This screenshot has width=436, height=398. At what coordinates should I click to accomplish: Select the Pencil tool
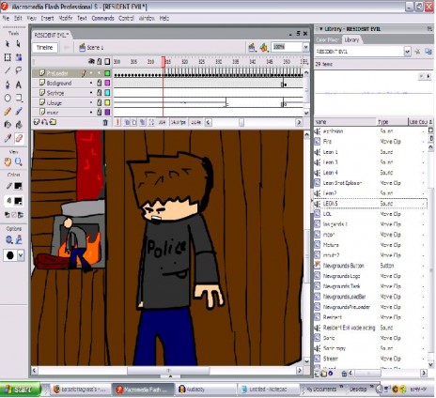[8, 111]
